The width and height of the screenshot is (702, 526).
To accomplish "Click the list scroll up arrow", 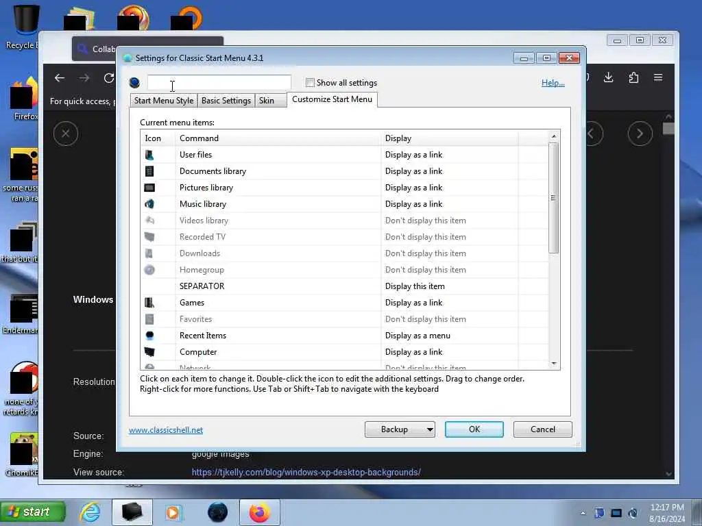I will pyautogui.click(x=554, y=136).
